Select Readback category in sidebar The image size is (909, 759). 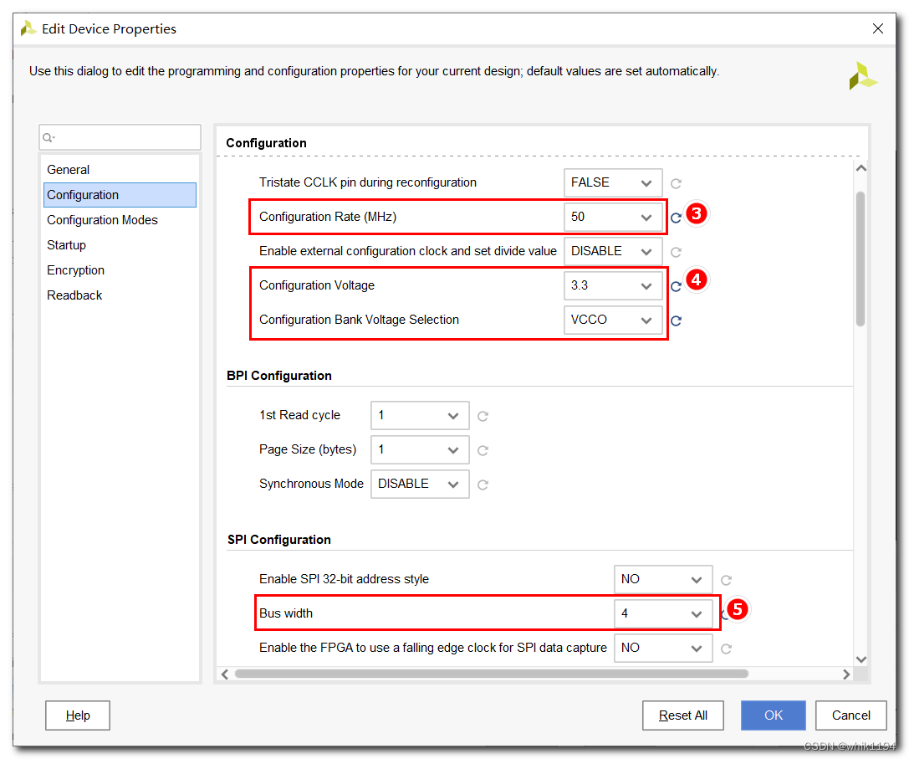click(120, 295)
